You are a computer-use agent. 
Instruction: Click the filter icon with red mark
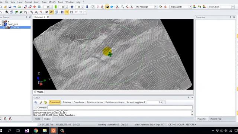point(165,7)
